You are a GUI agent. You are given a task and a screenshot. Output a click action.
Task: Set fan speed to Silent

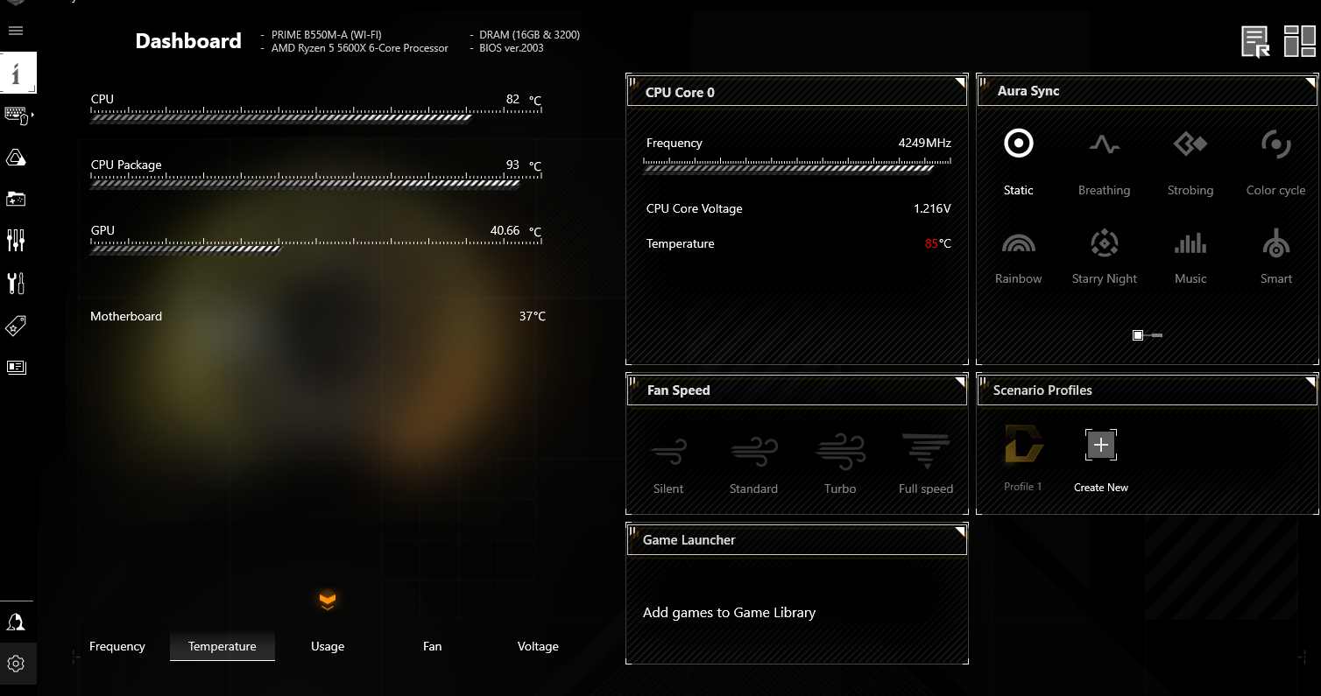coord(668,464)
